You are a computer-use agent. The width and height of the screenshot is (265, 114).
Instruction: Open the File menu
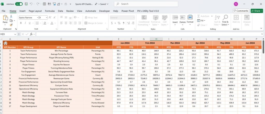3,11
